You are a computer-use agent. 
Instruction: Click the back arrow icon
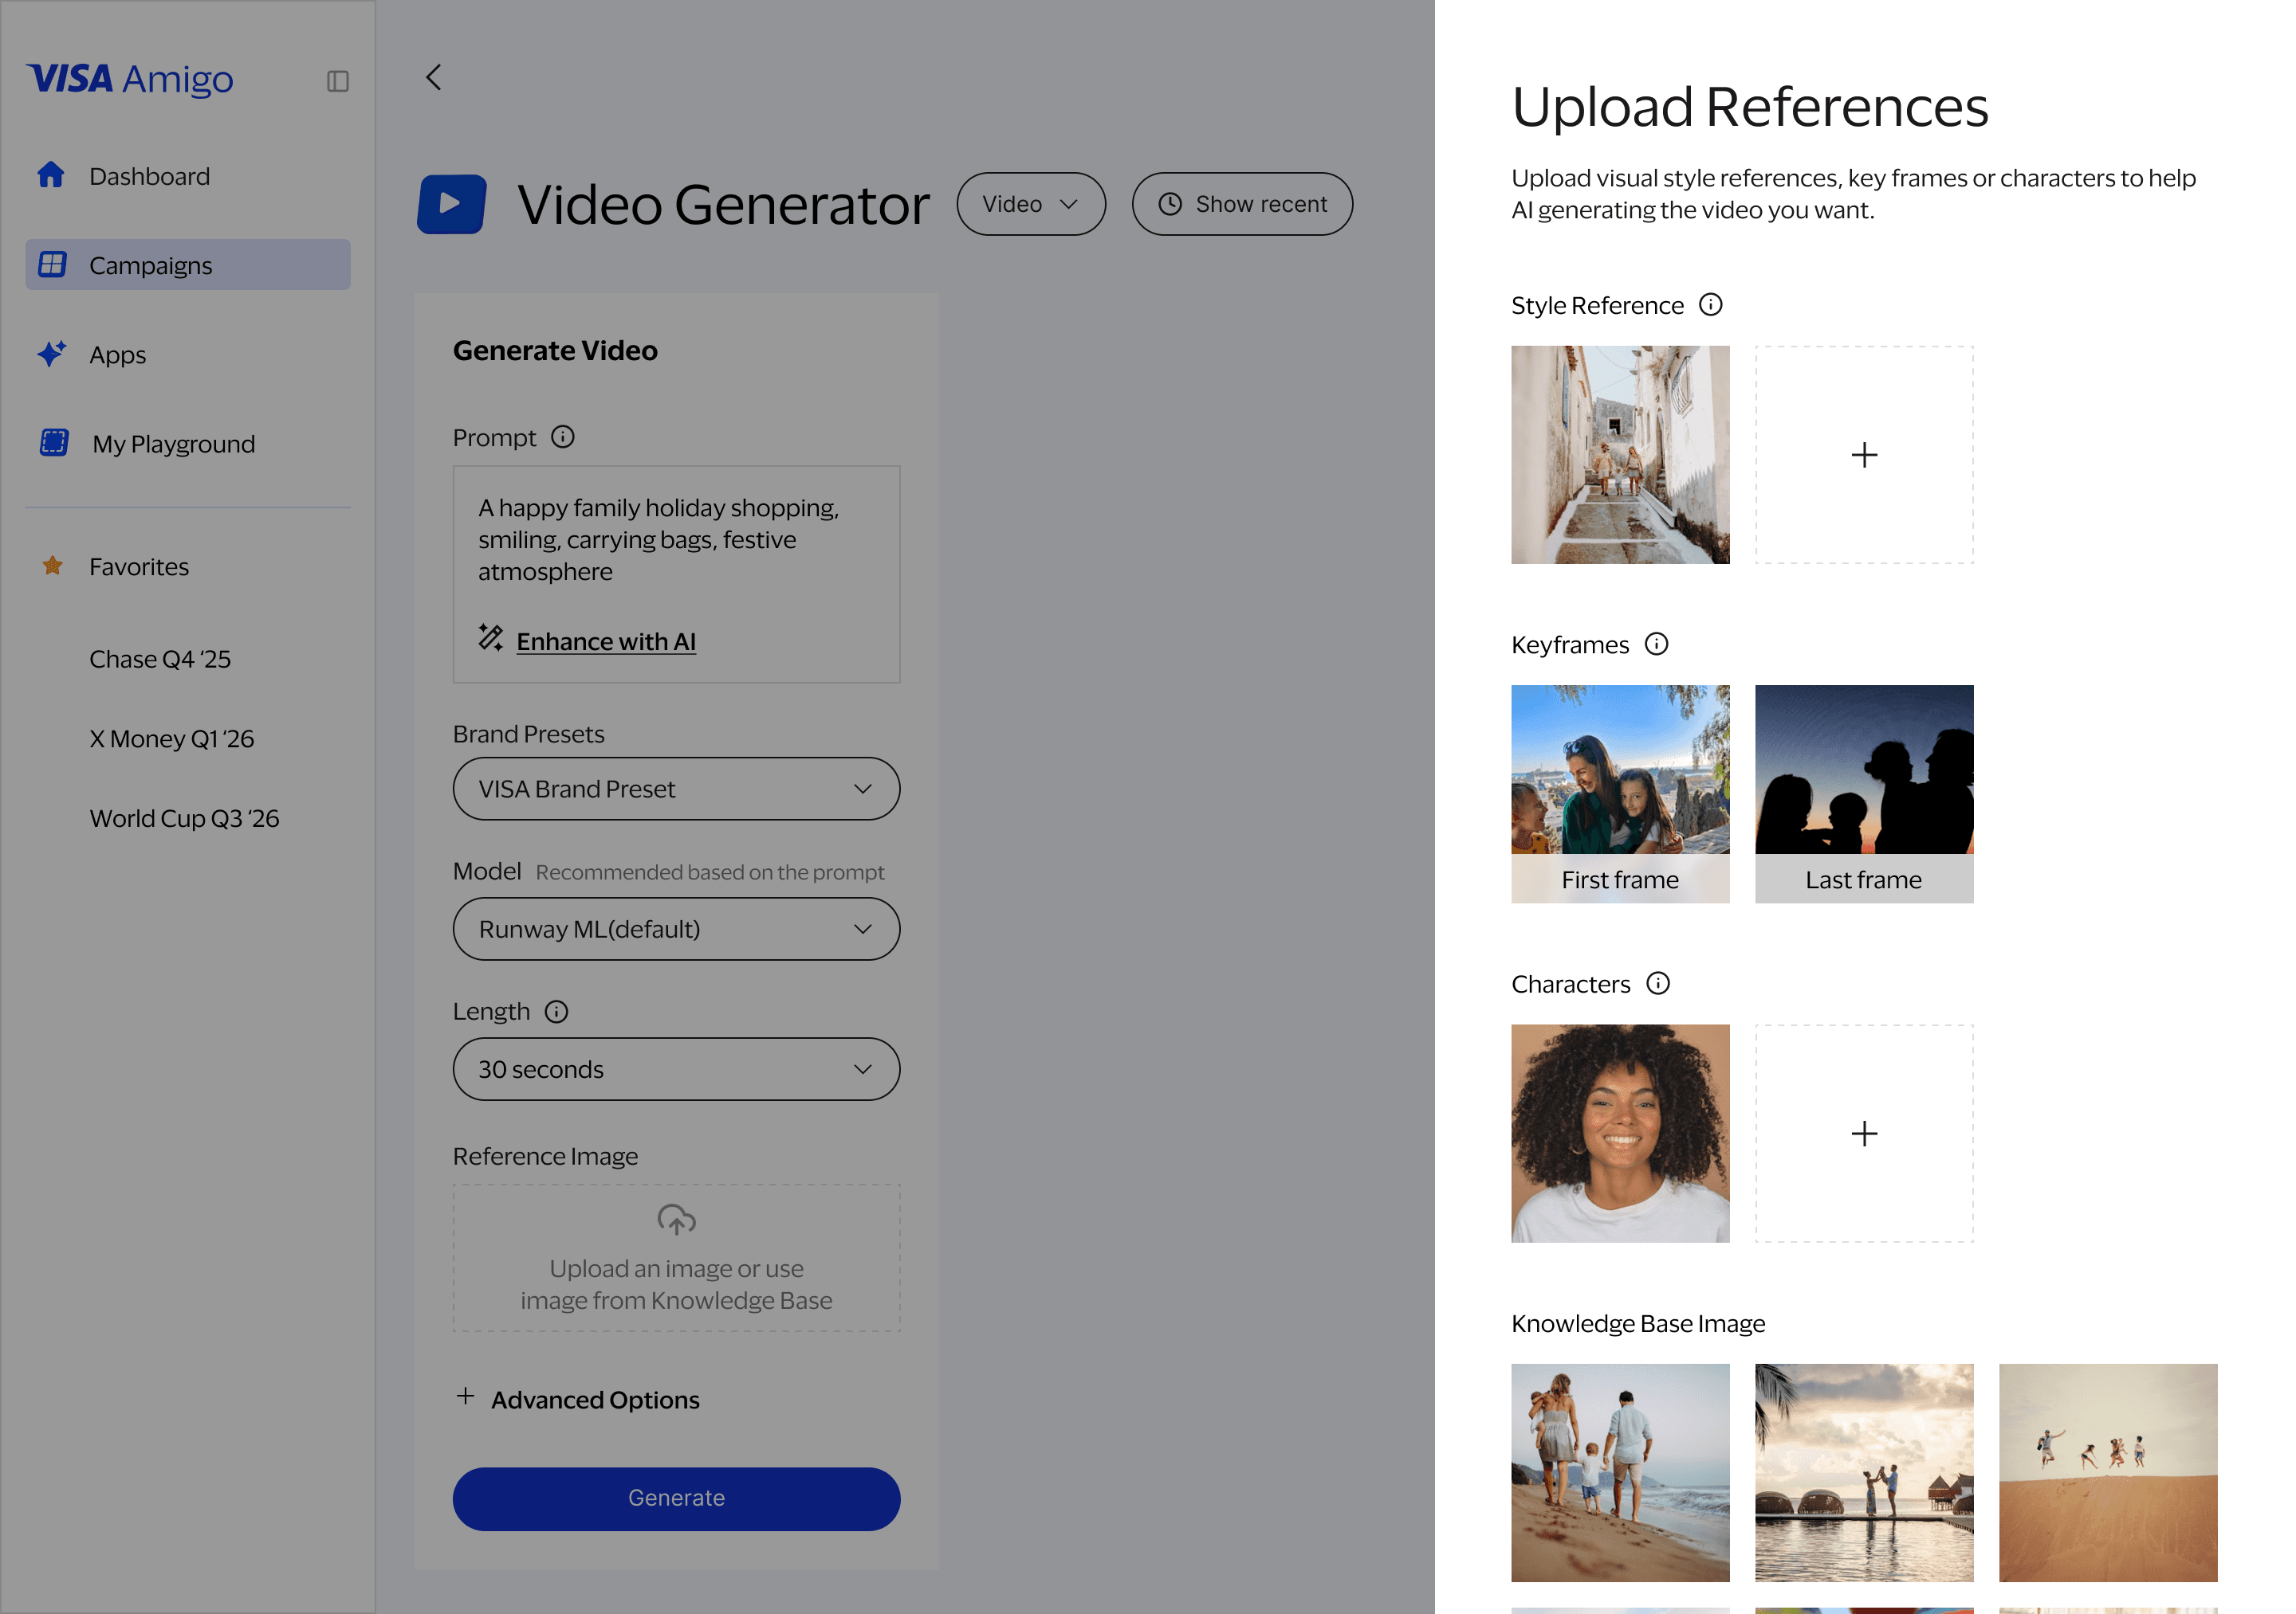(434, 78)
